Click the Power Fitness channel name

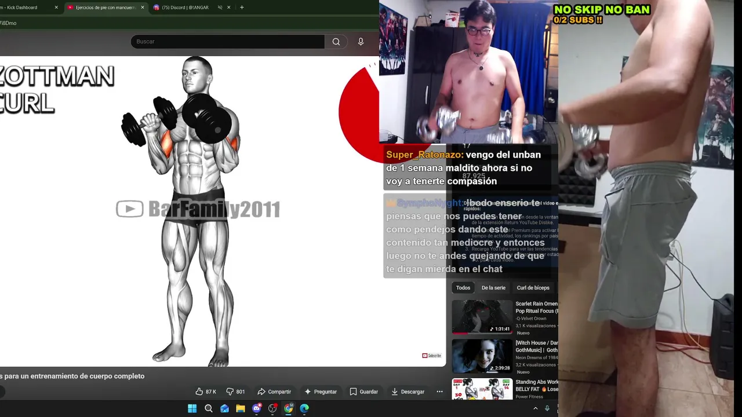pyautogui.click(x=529, y=397)
